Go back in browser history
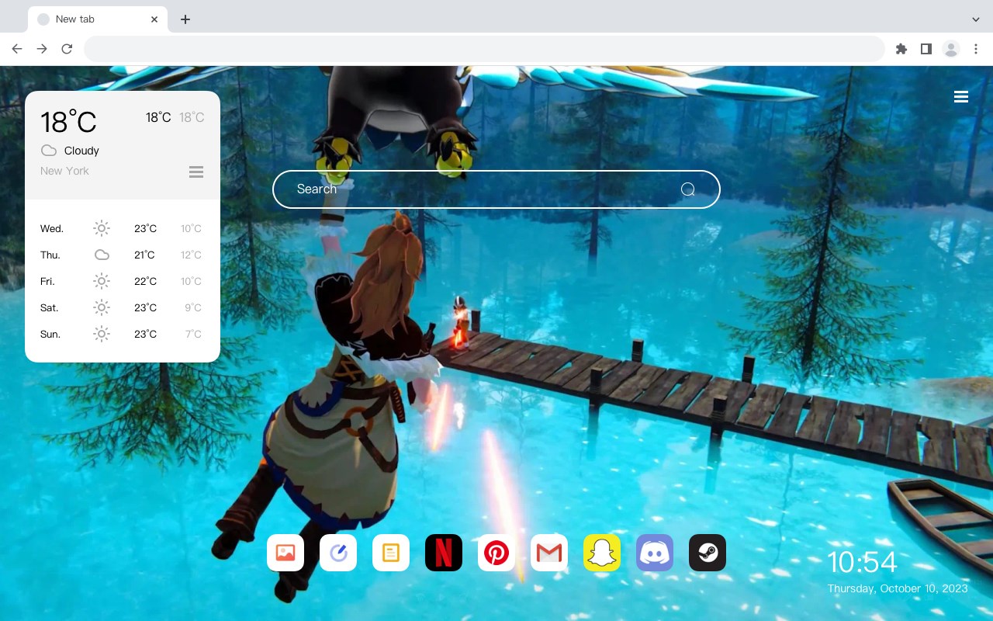Viewport: 993px width, 621px height. coord(17,49)
